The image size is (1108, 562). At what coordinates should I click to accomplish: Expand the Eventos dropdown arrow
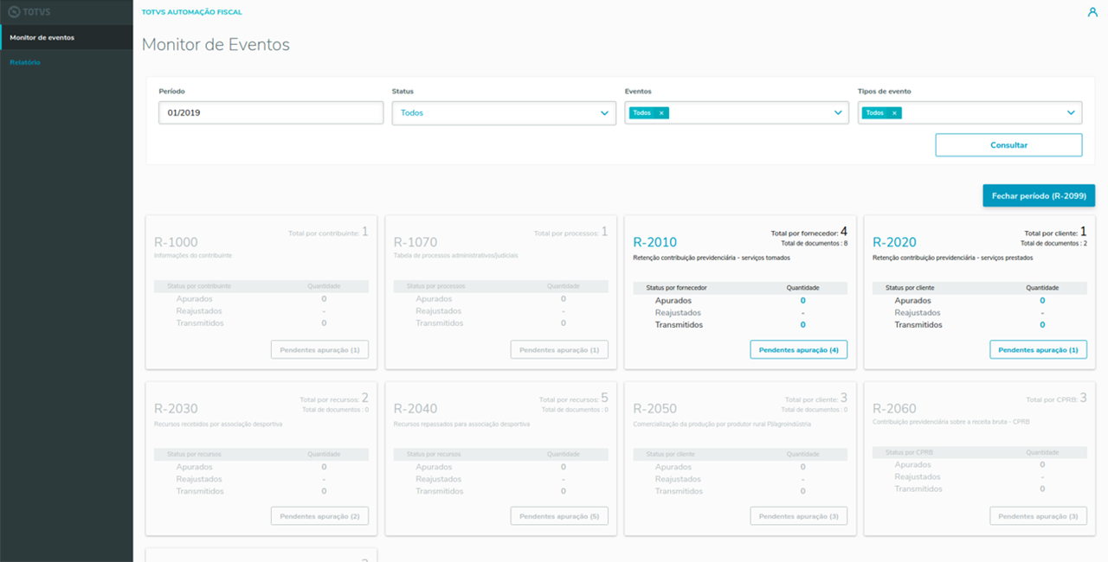[x=837, y=113]
